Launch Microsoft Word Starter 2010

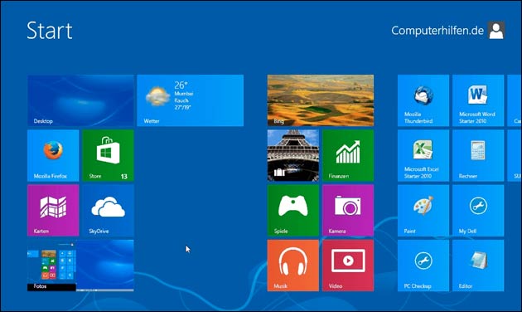[x=478, y=100]
